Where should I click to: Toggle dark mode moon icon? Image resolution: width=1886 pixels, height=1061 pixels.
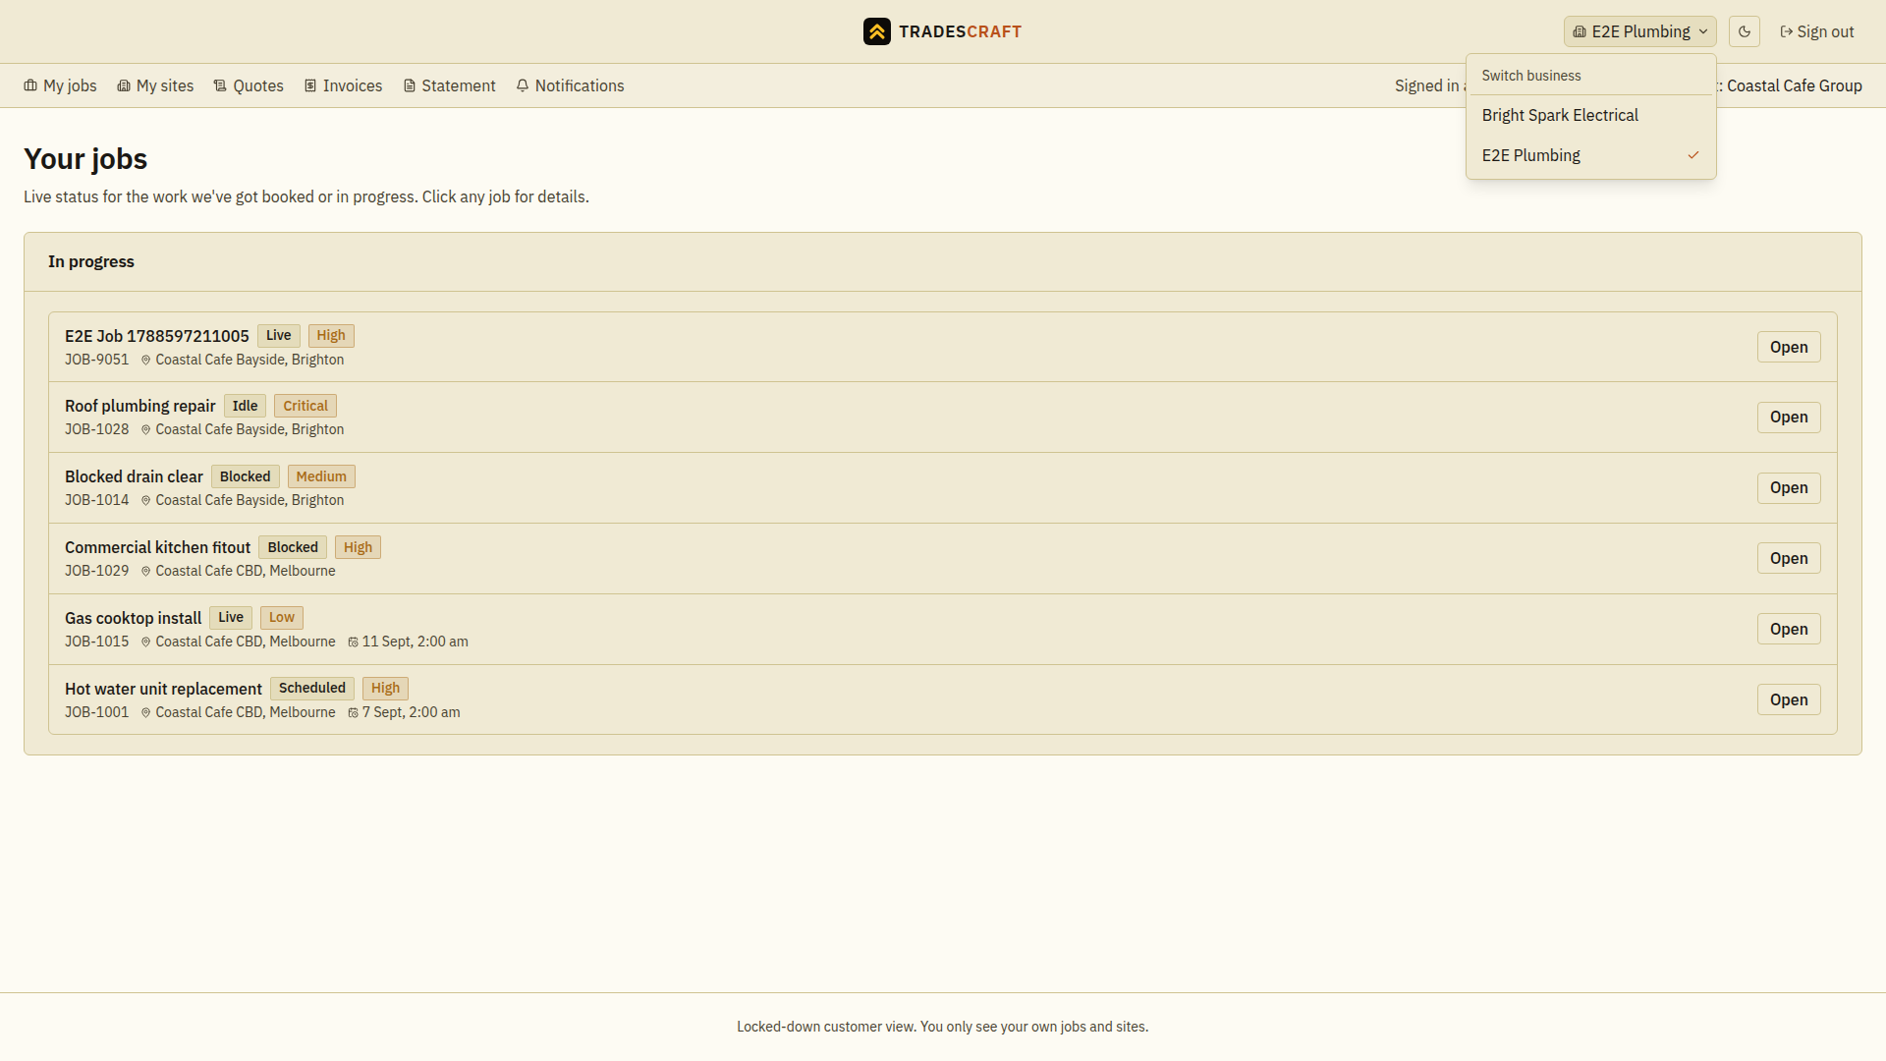pyautogui.click(x=1745, y=31)
